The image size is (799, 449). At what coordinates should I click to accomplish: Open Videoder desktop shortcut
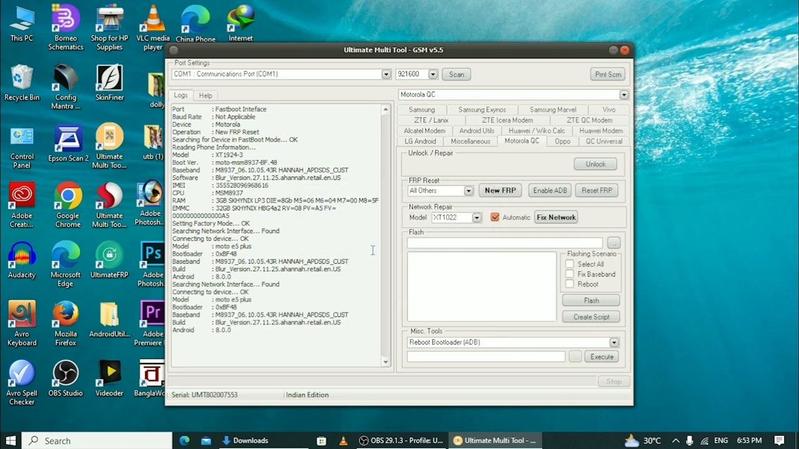click(109, 379)
